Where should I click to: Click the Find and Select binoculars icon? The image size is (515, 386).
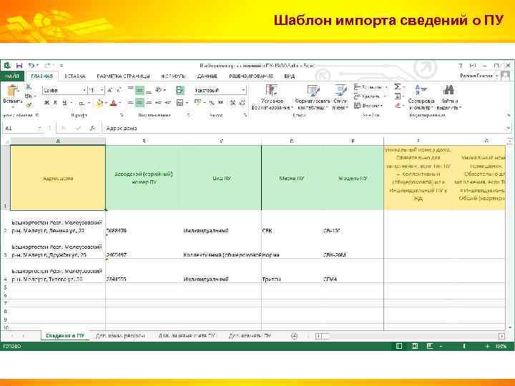[x=448, y=90]
